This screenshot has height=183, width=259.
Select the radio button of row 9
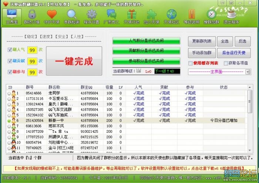(9, 137)
